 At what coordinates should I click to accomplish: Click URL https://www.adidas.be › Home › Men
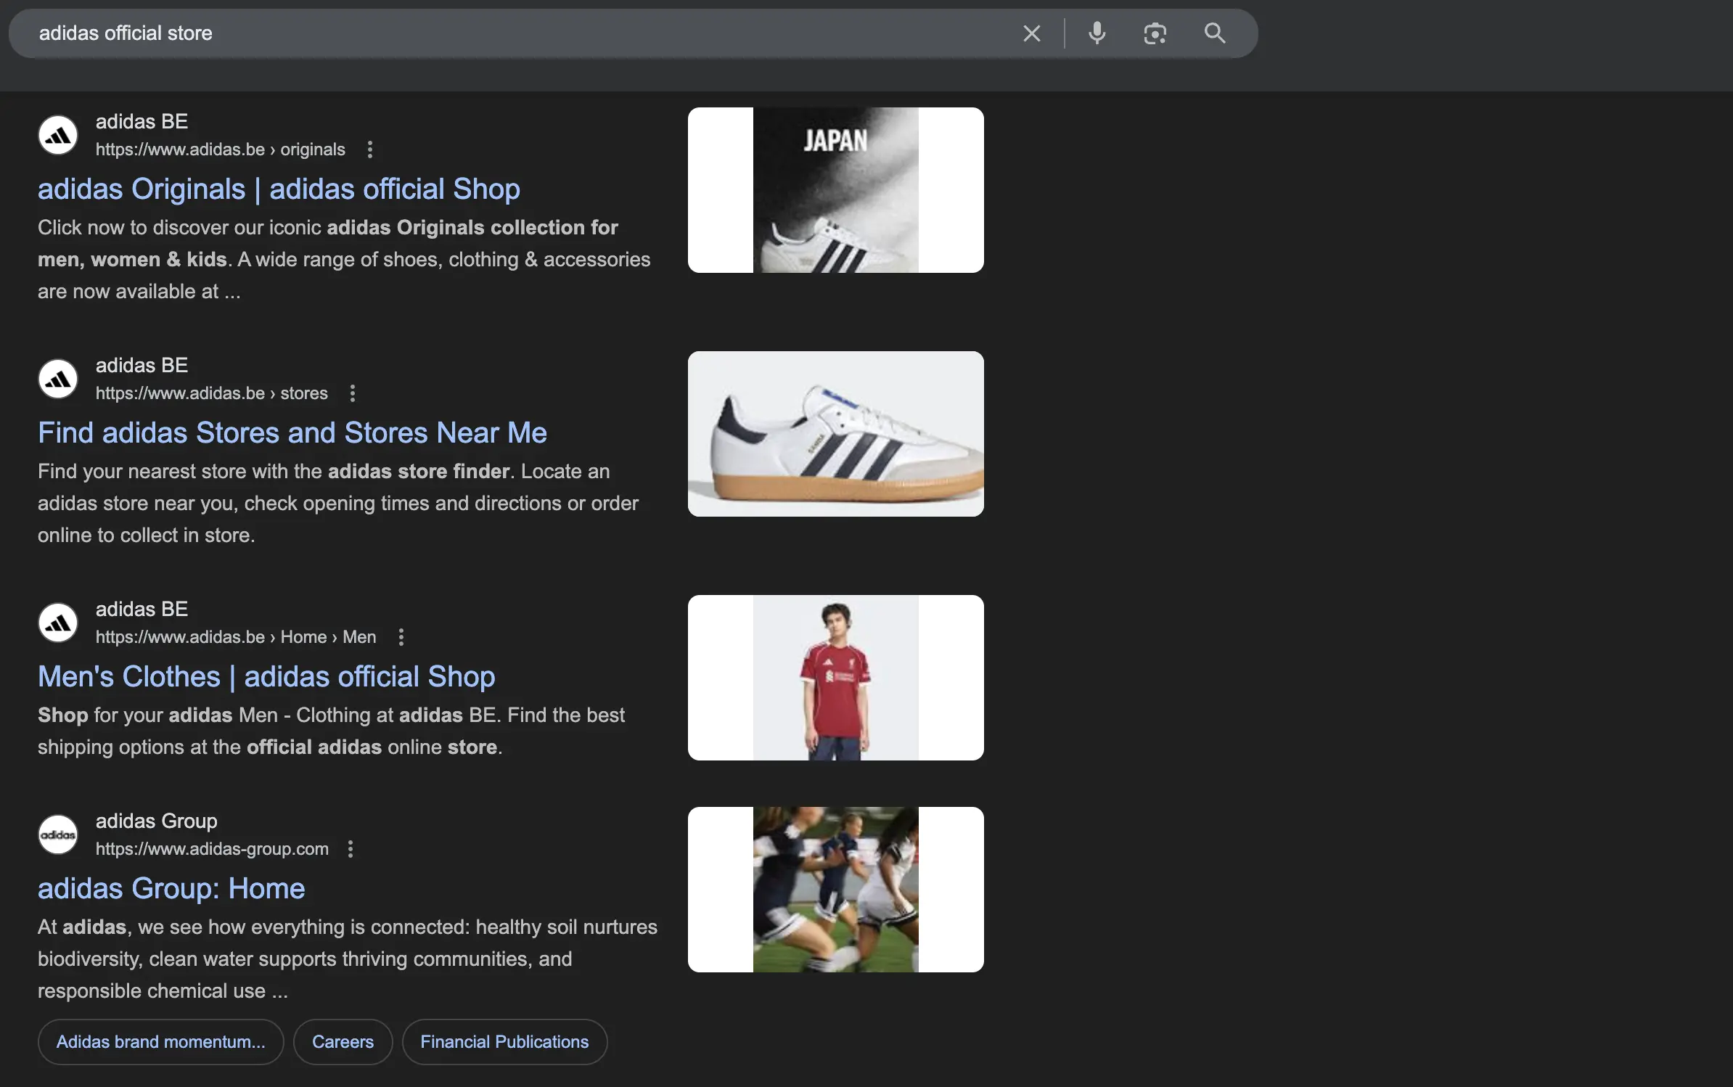(x=236, y=637)
